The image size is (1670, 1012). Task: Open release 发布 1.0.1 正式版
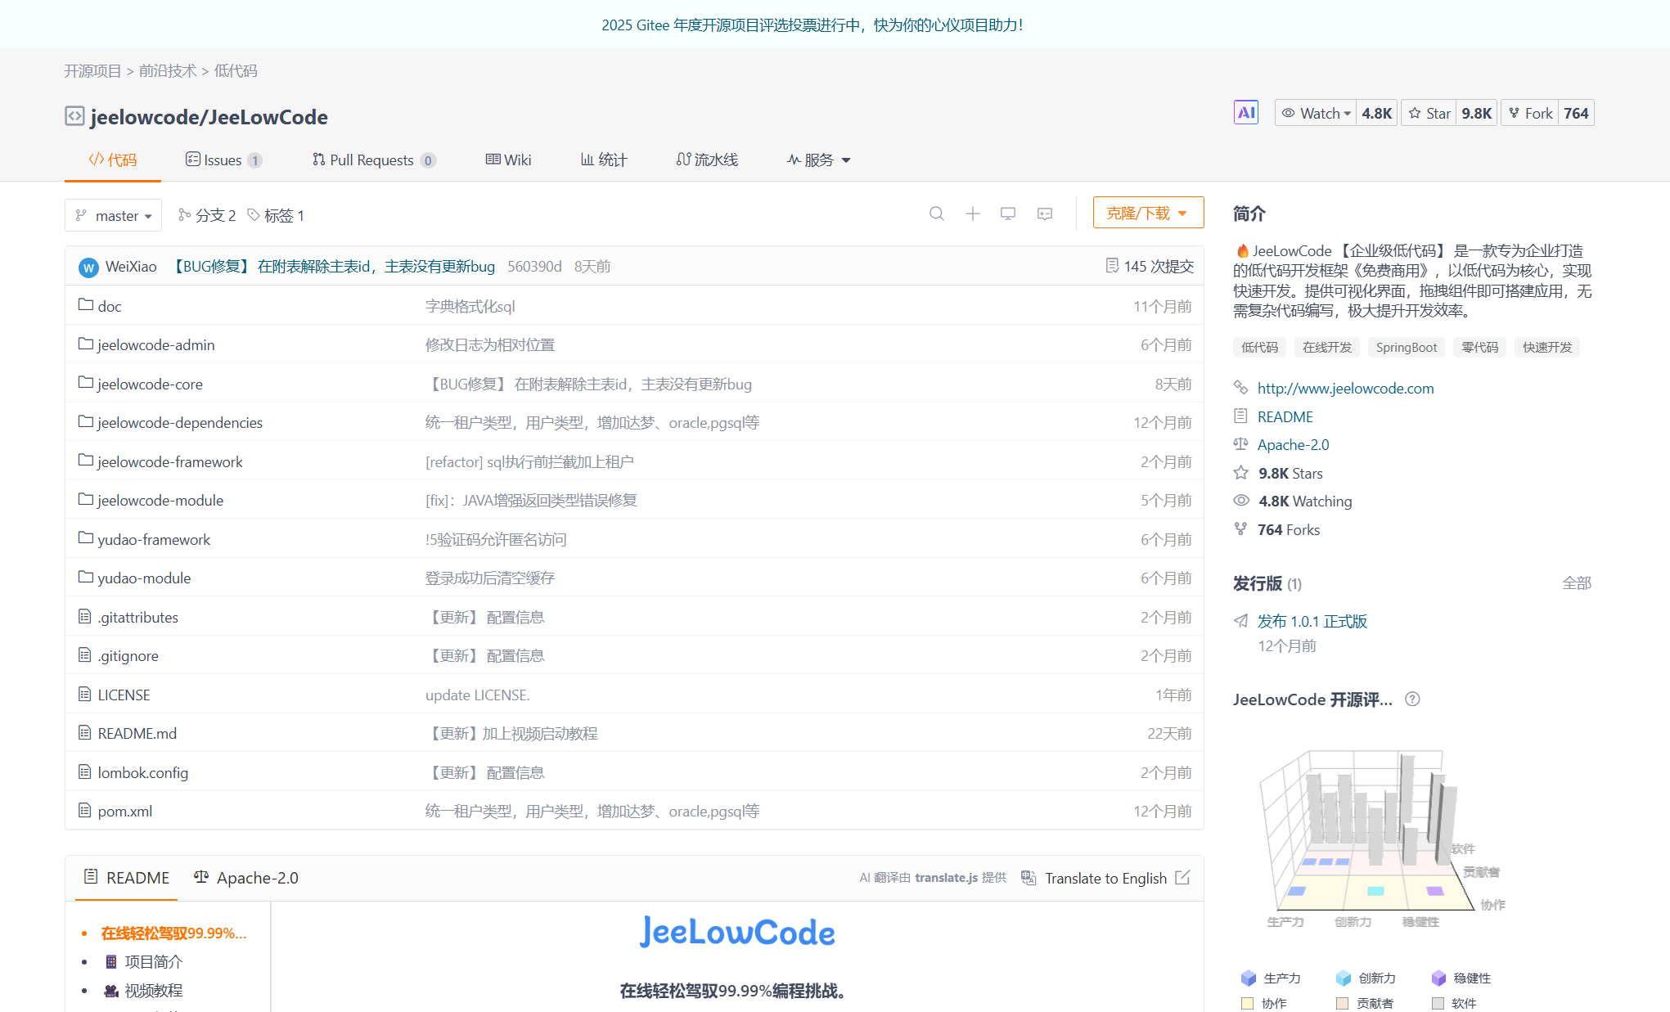pos(1312,621)
